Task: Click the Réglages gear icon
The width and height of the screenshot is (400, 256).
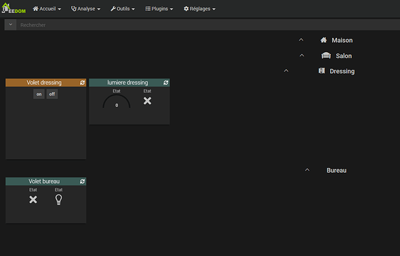Action: click(x=186, y=9)
